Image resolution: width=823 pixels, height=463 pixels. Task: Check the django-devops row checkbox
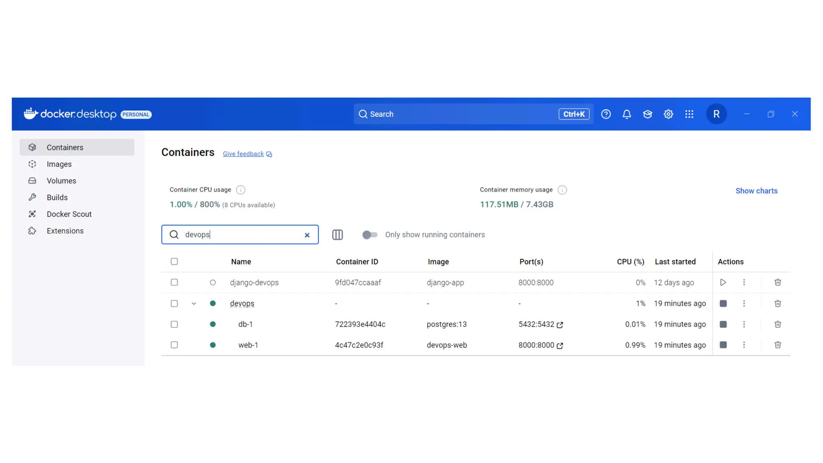click(174, 283)
